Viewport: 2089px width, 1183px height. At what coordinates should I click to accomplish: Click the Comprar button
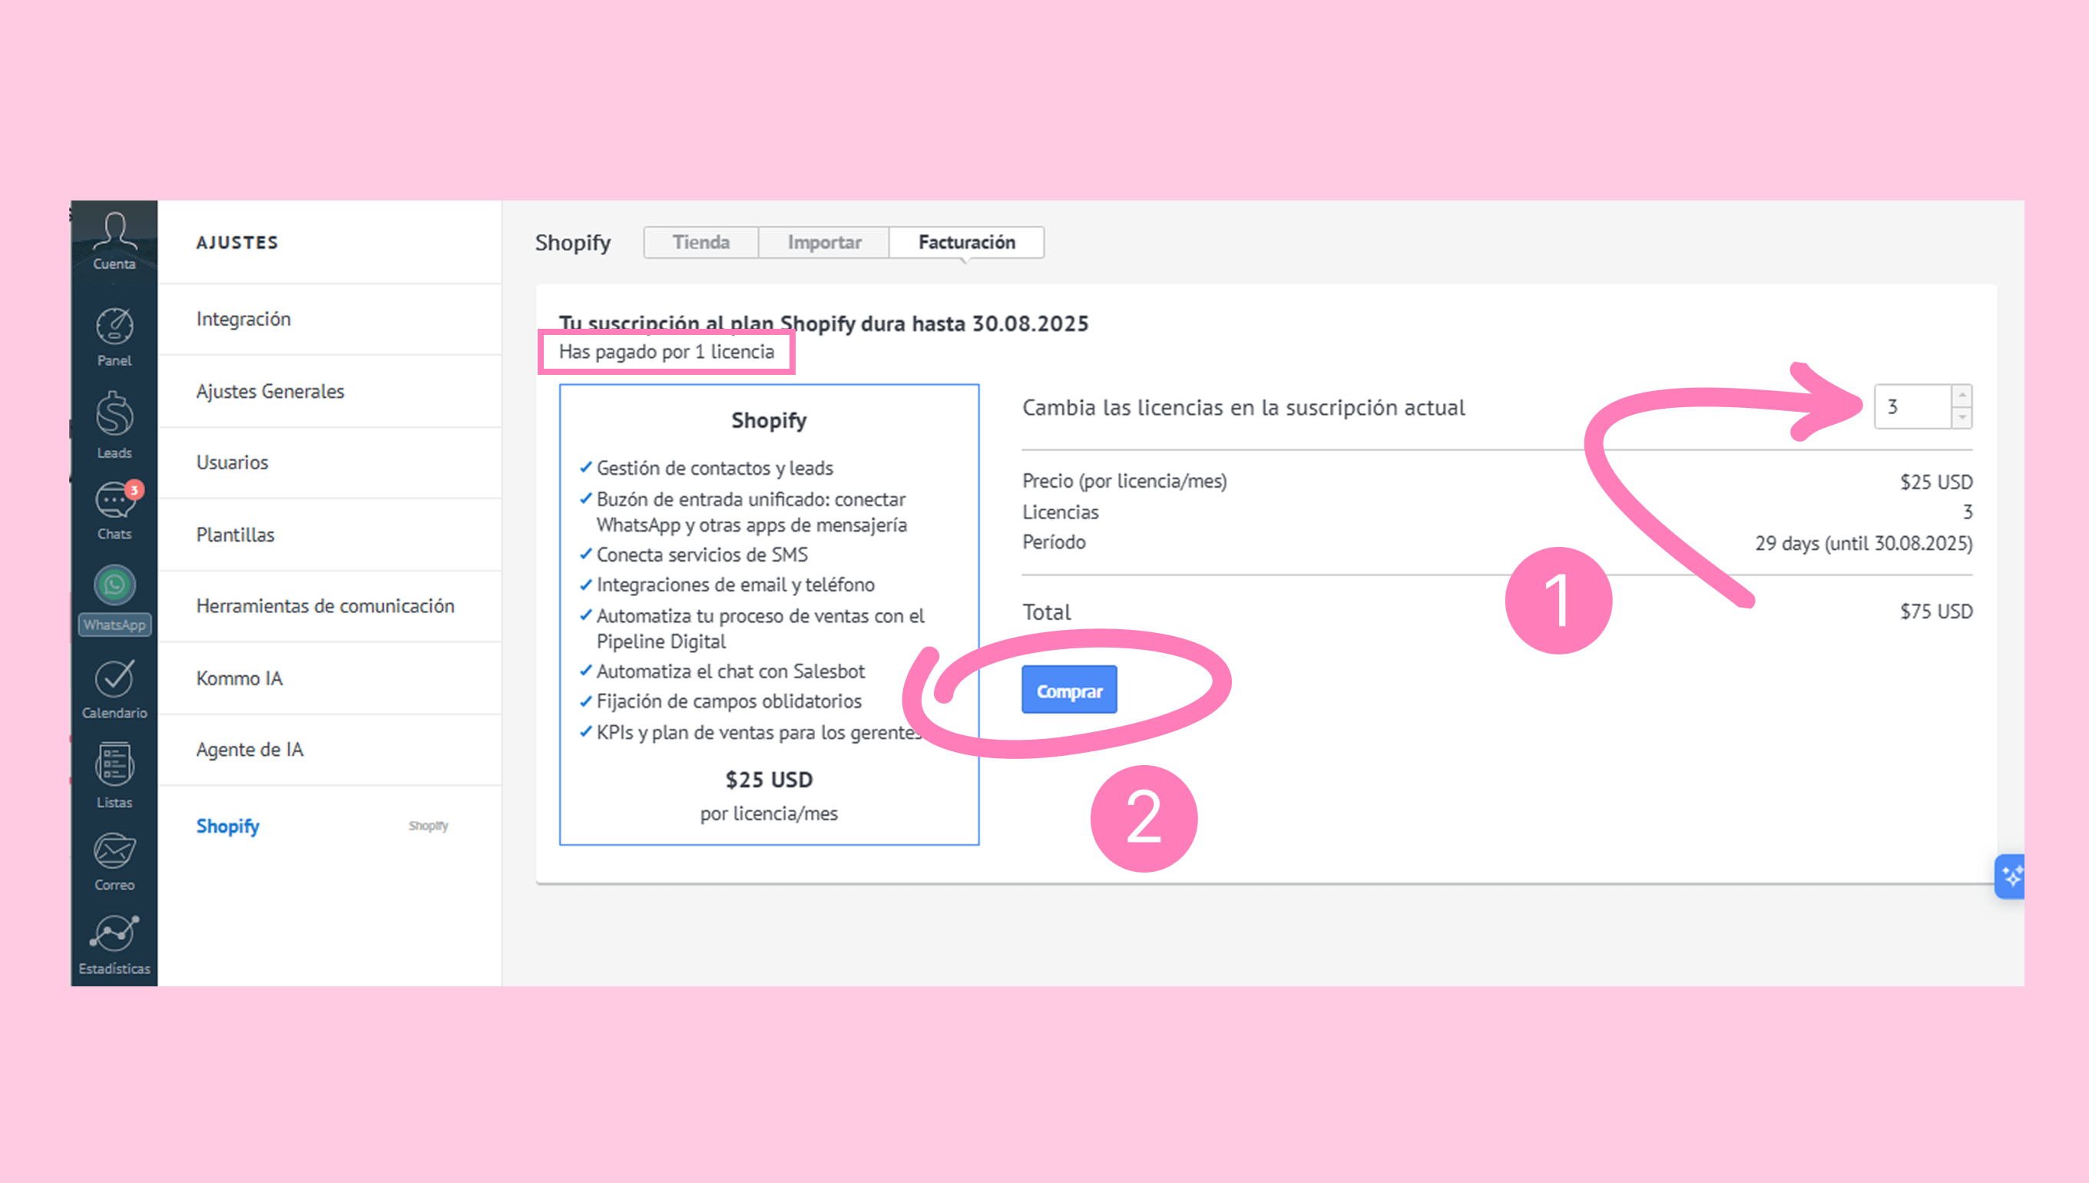click(1069, 690)
